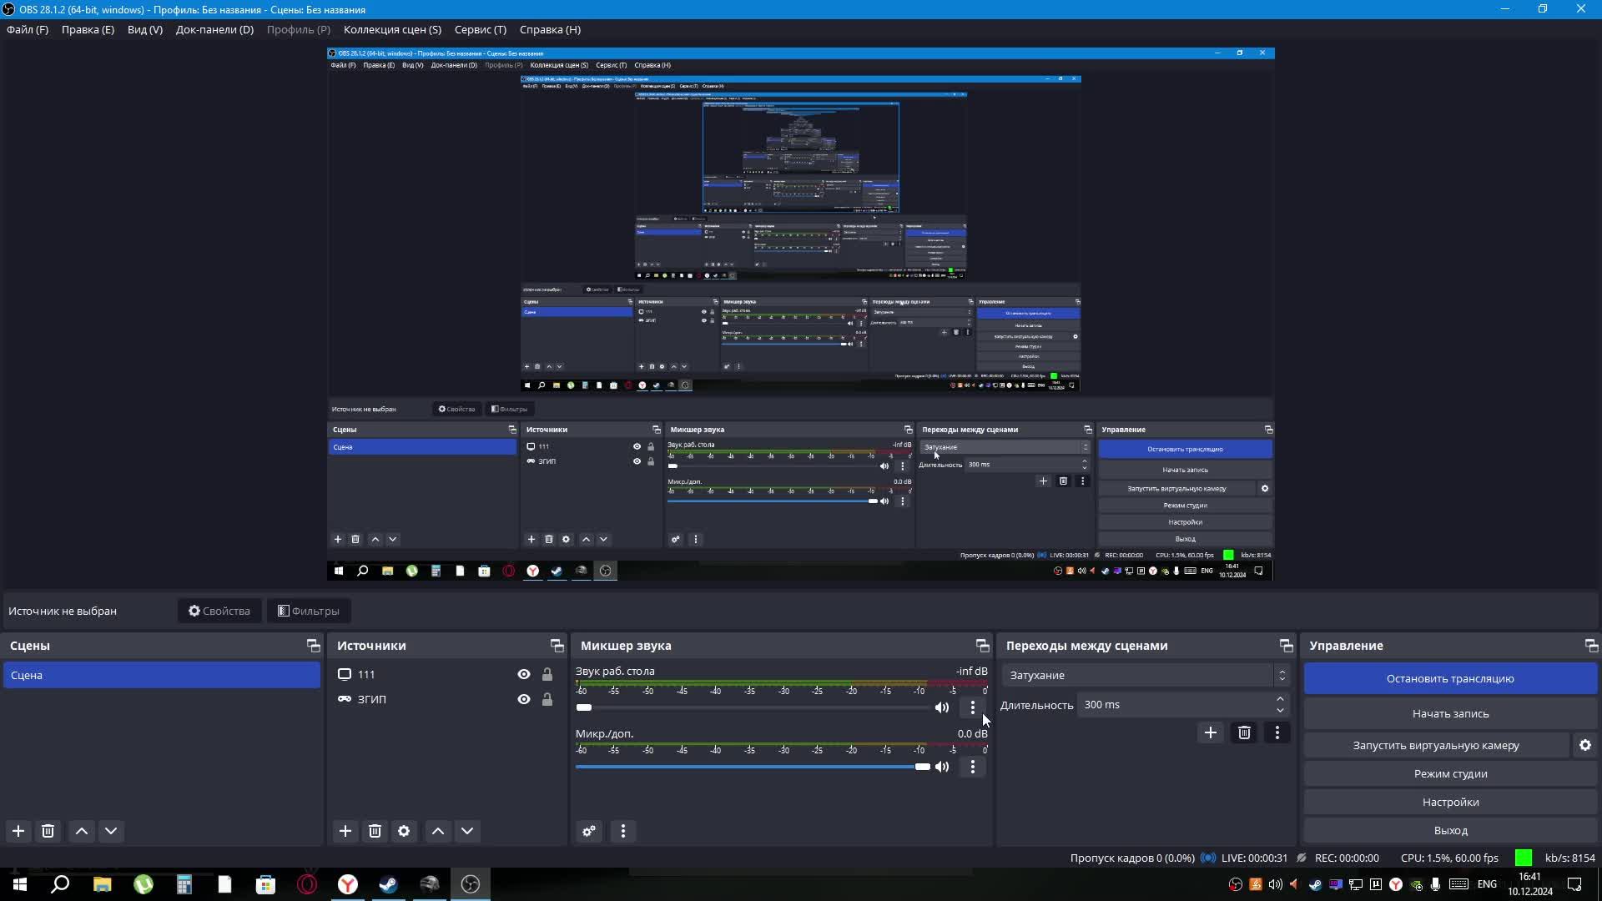Undock the Сцены panel

point(313,646)
